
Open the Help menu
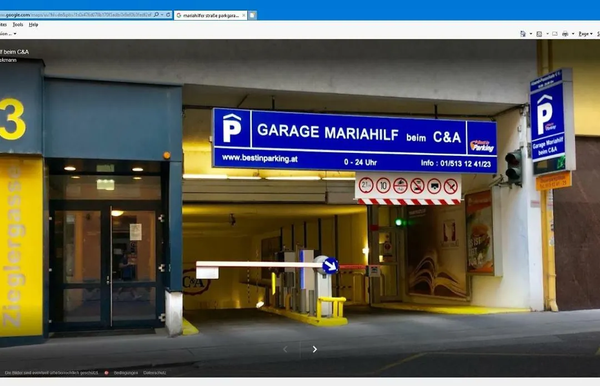click(x=33, y=24)
